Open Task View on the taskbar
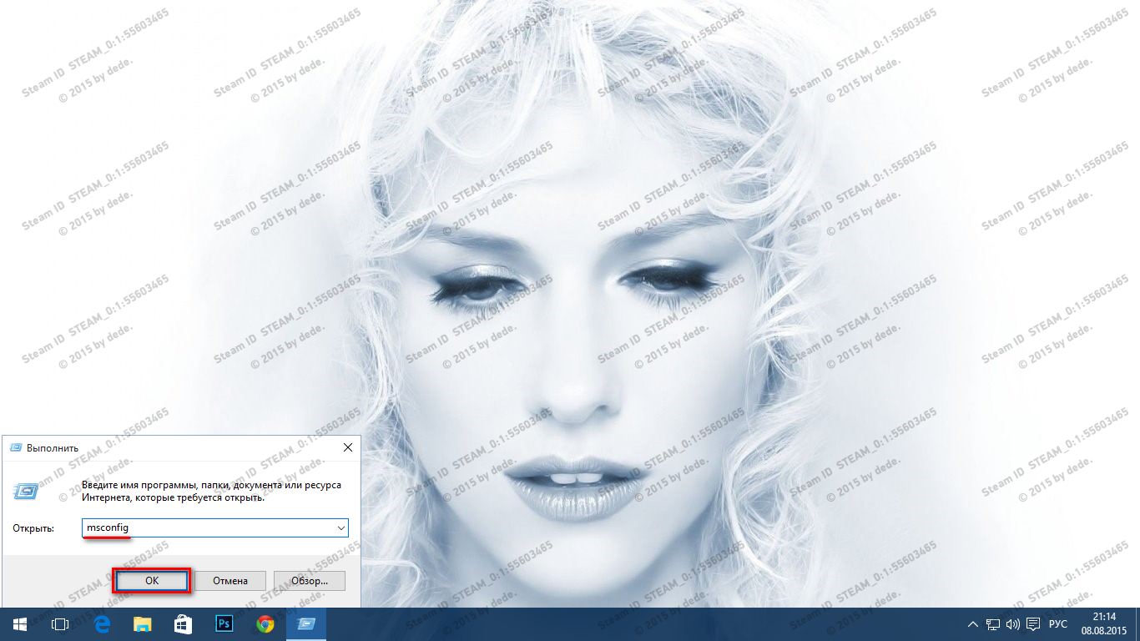Image resolution: width=1140 pixels, height=641 pixels. 60,624
